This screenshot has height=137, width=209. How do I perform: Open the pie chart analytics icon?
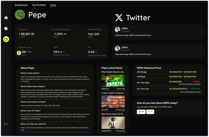pos(6,28)
